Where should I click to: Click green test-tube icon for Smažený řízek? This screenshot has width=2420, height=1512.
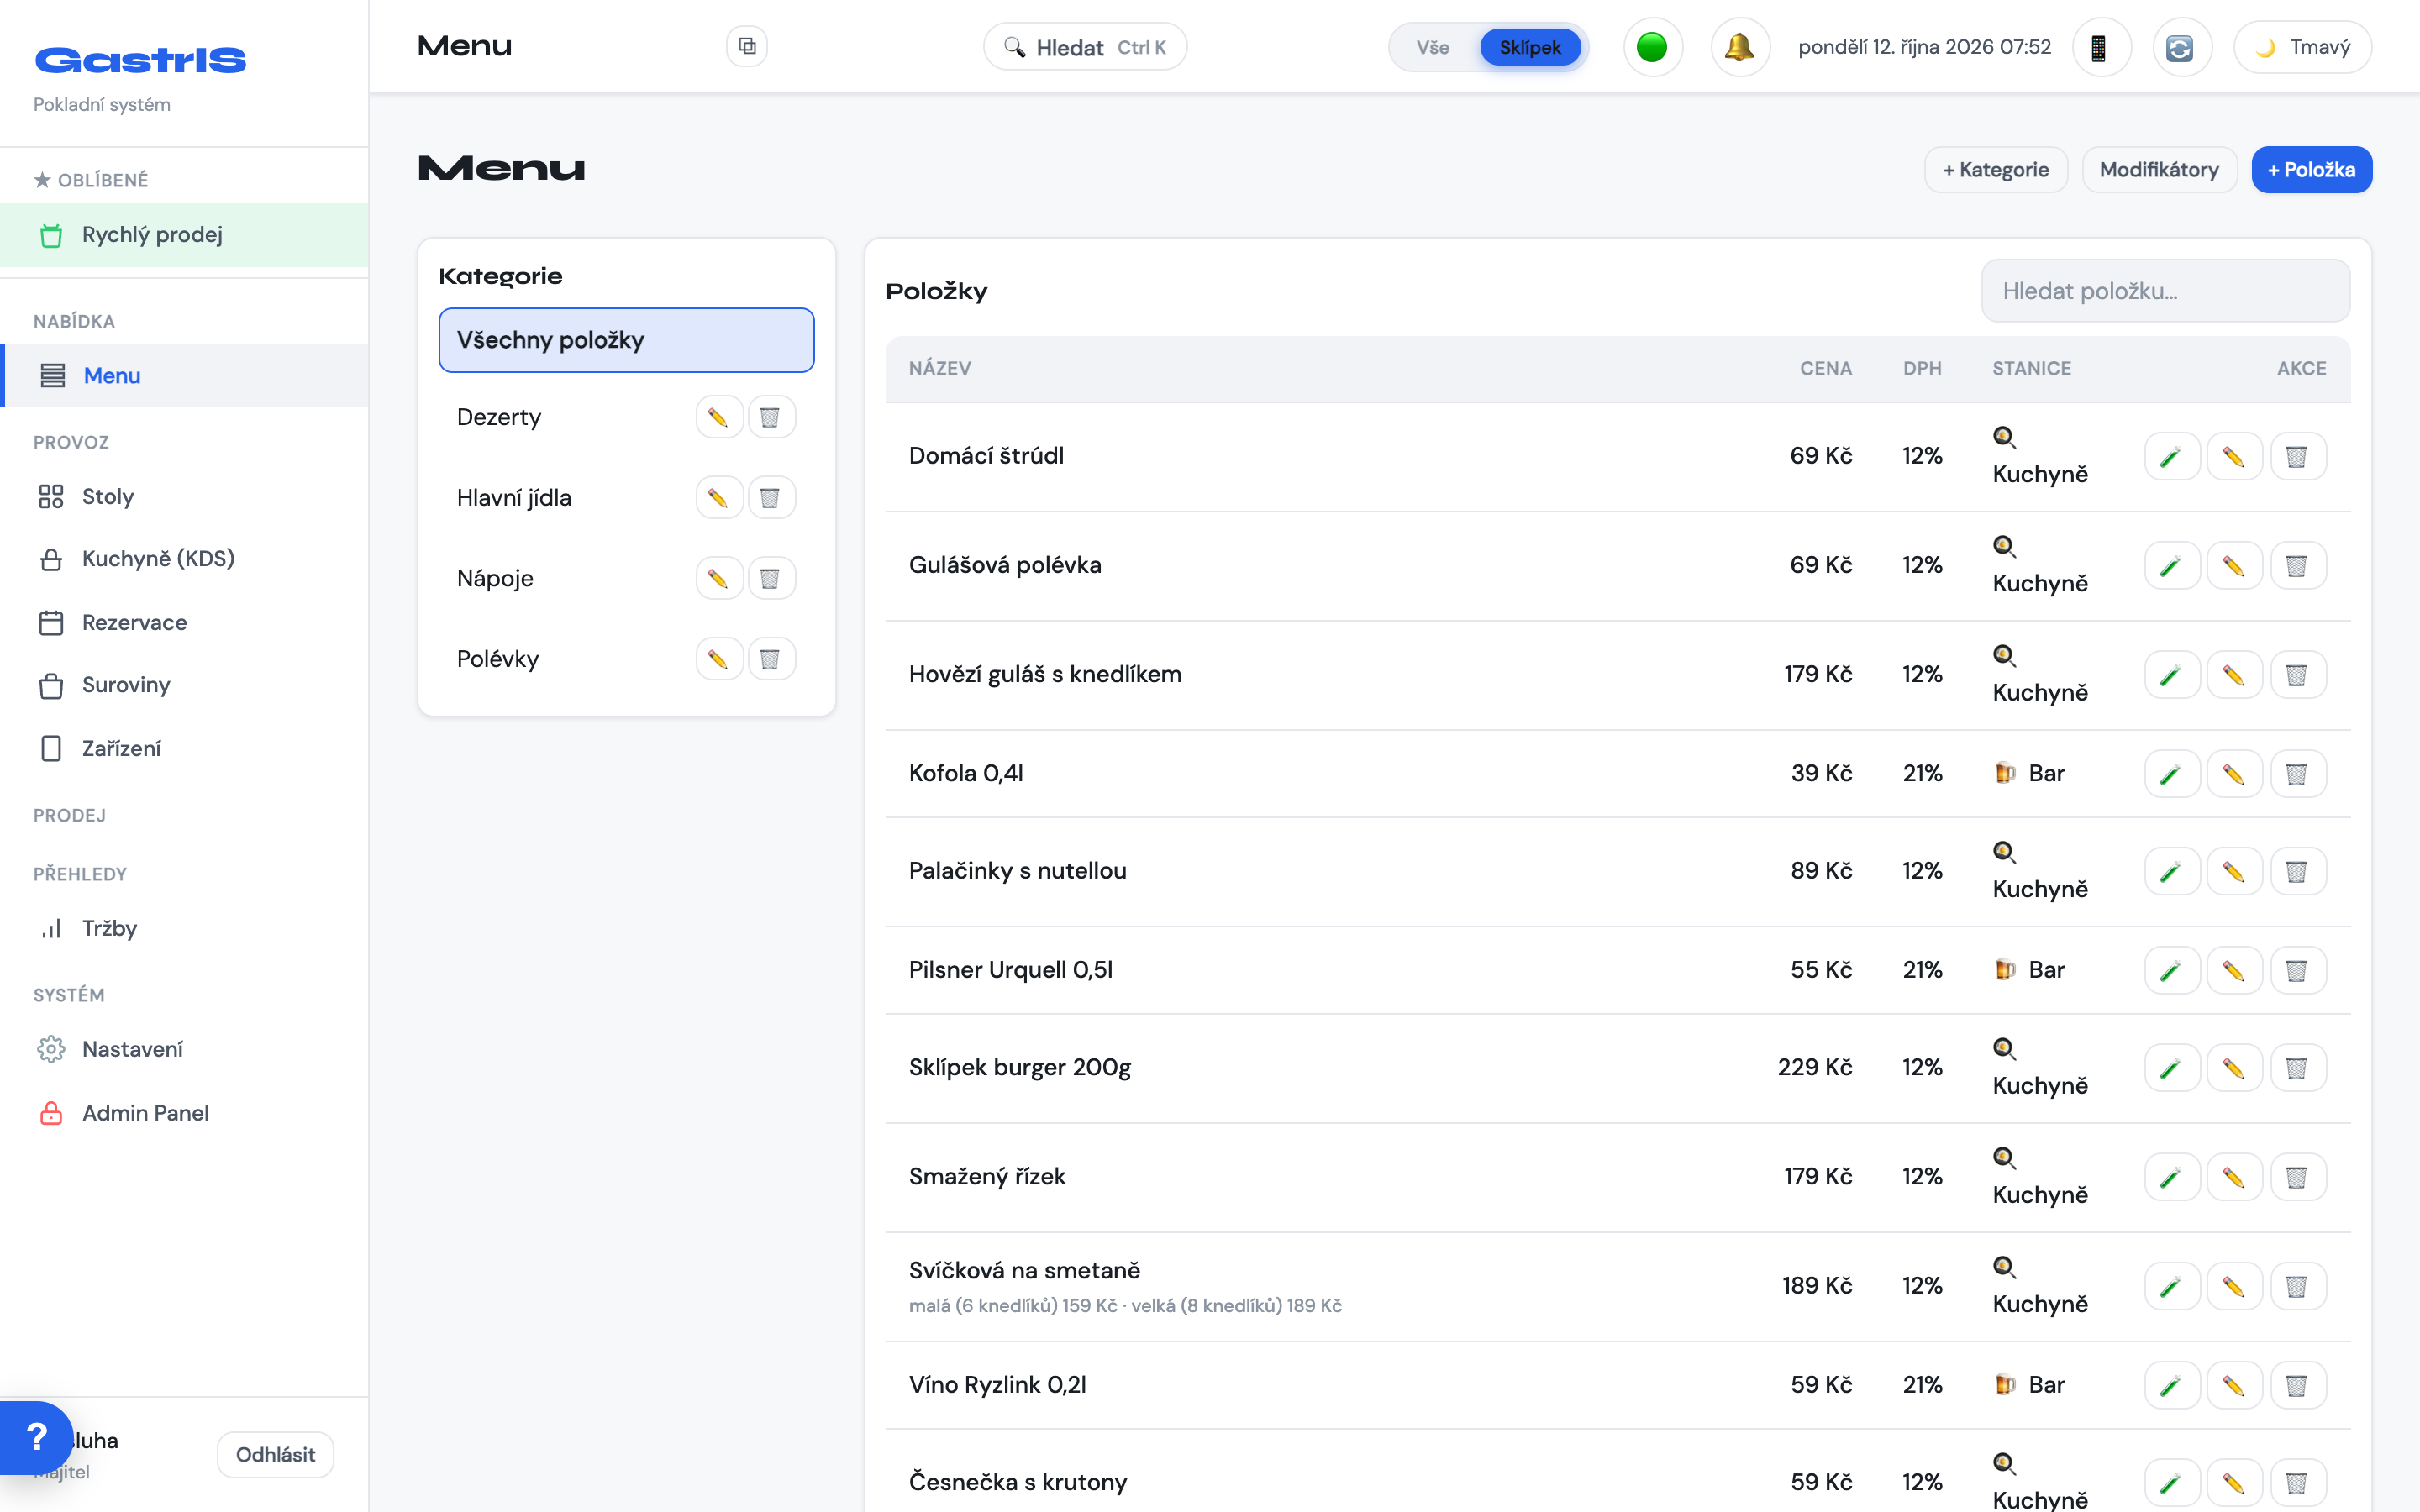(x=2172, y=1177)
